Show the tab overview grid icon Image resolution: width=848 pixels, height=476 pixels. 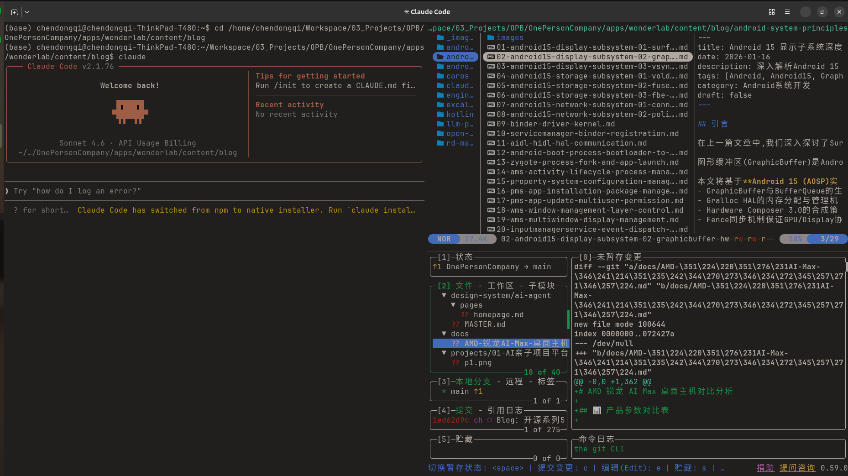click(x=772, y=12)
